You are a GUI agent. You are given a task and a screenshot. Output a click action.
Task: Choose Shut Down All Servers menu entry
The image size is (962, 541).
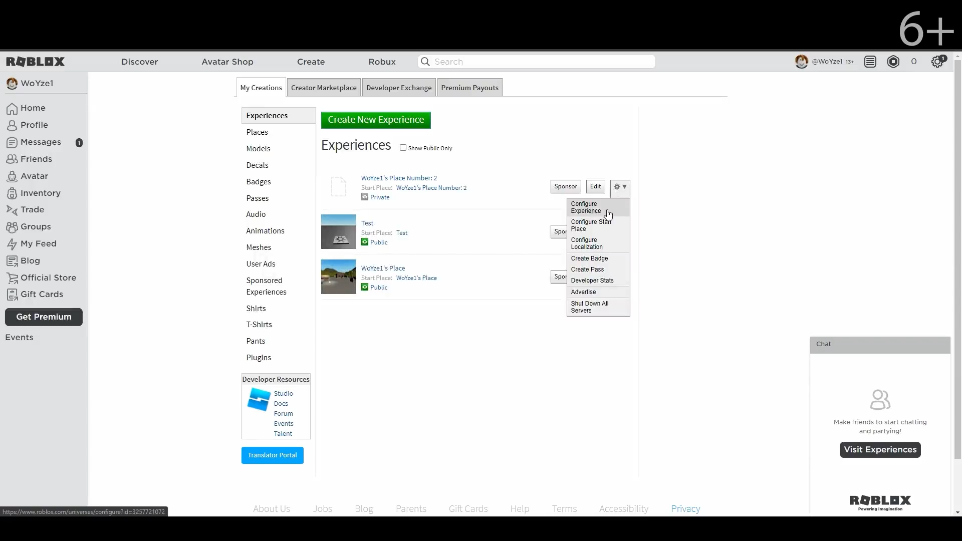(589, 307)
